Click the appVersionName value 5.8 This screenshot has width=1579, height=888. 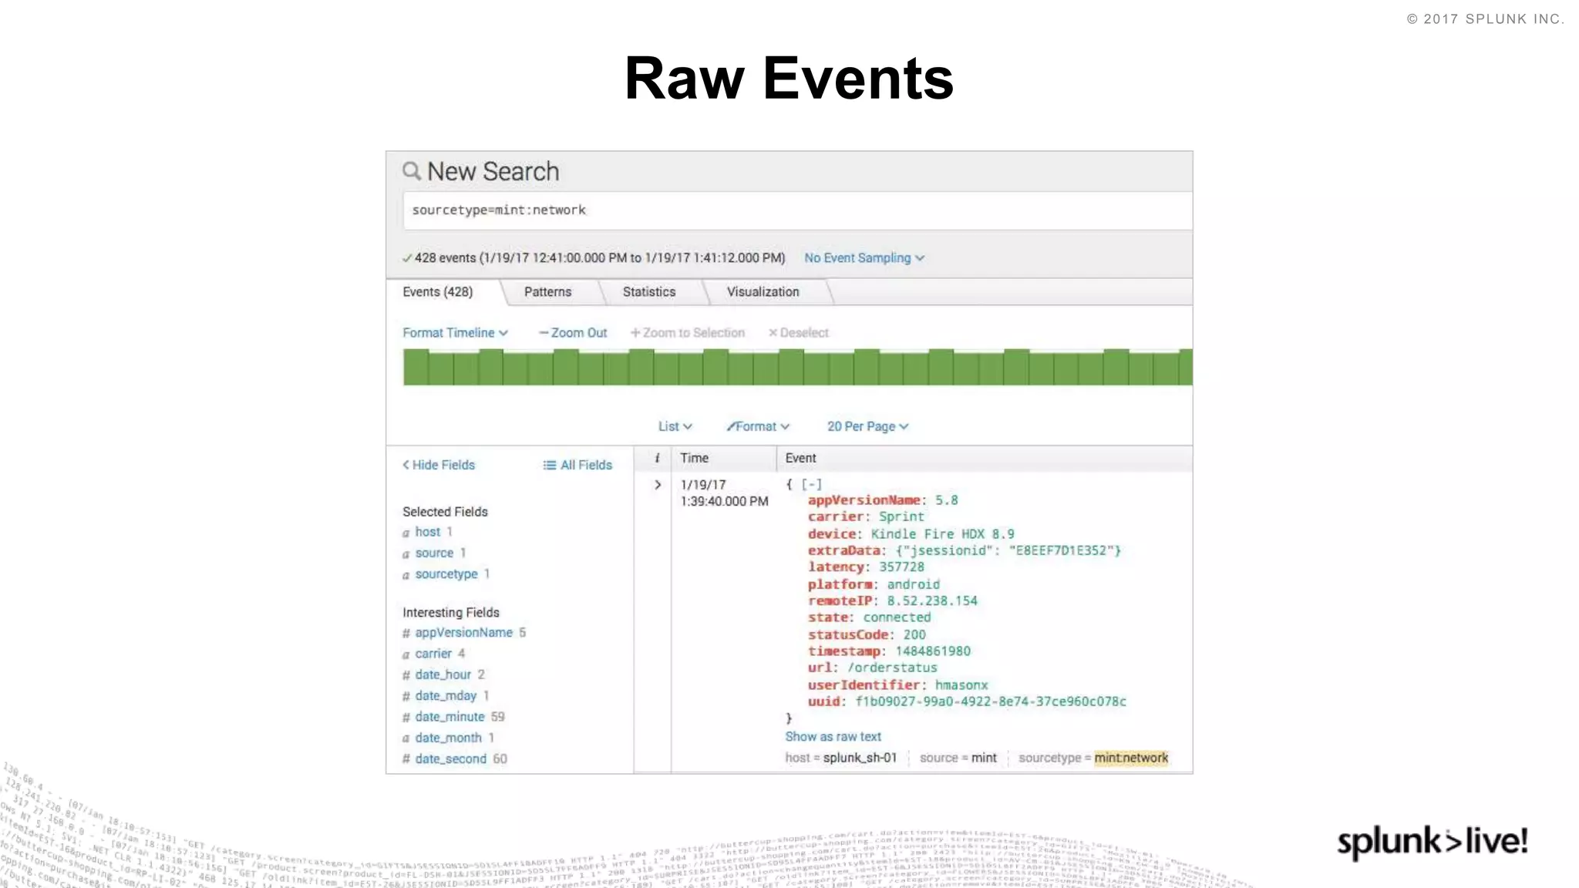pyautogui.click(x=946, y=500)
